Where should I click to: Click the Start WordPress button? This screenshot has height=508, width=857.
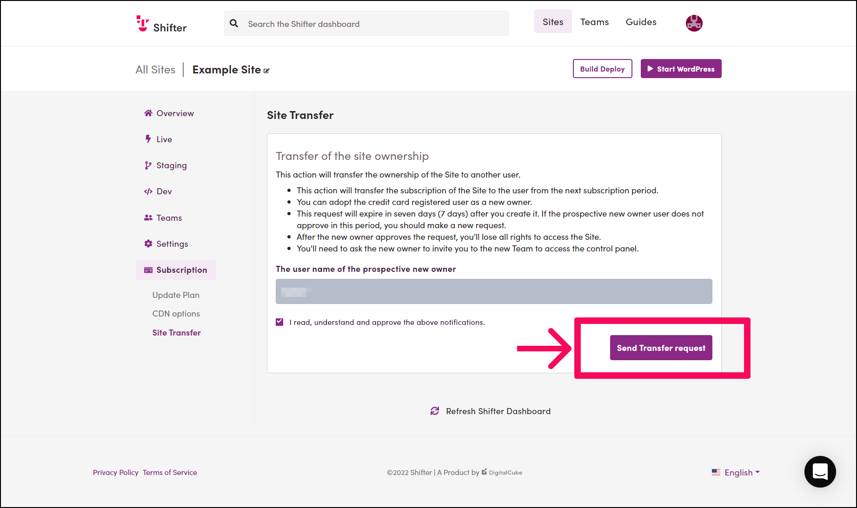point(681,69)
